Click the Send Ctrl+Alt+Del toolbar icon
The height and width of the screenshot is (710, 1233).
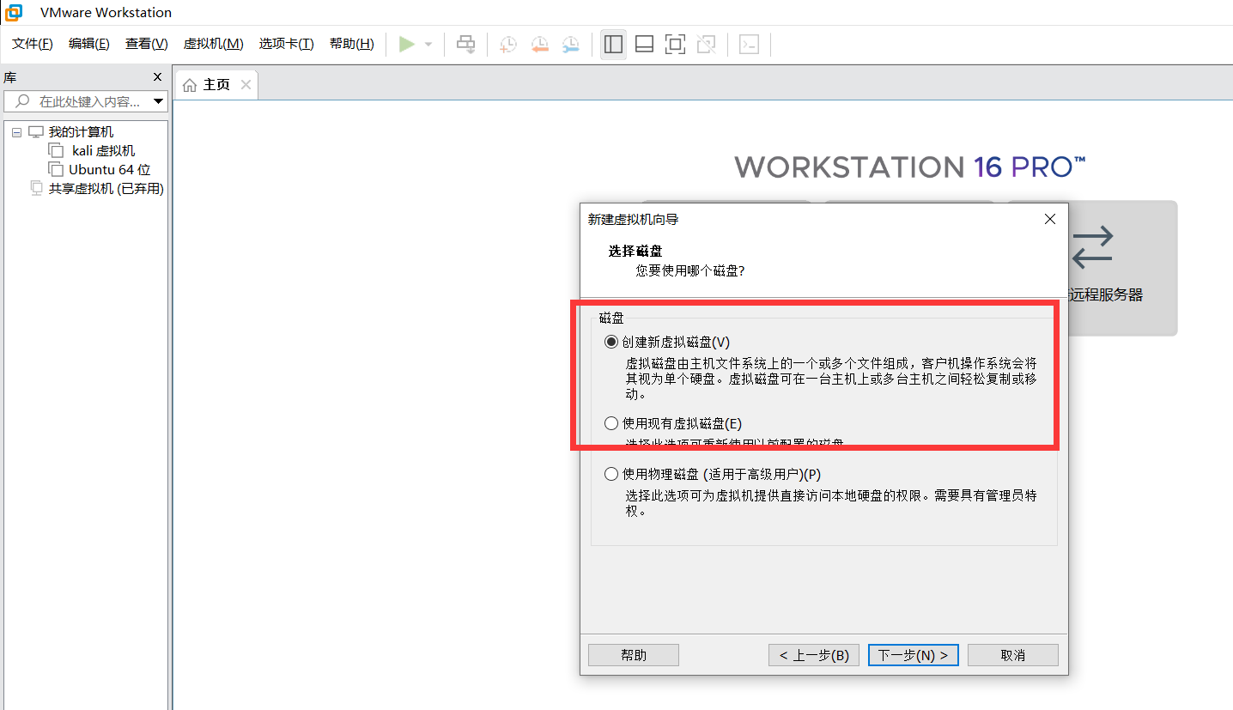pyautogui.click(x=465, y=44)
